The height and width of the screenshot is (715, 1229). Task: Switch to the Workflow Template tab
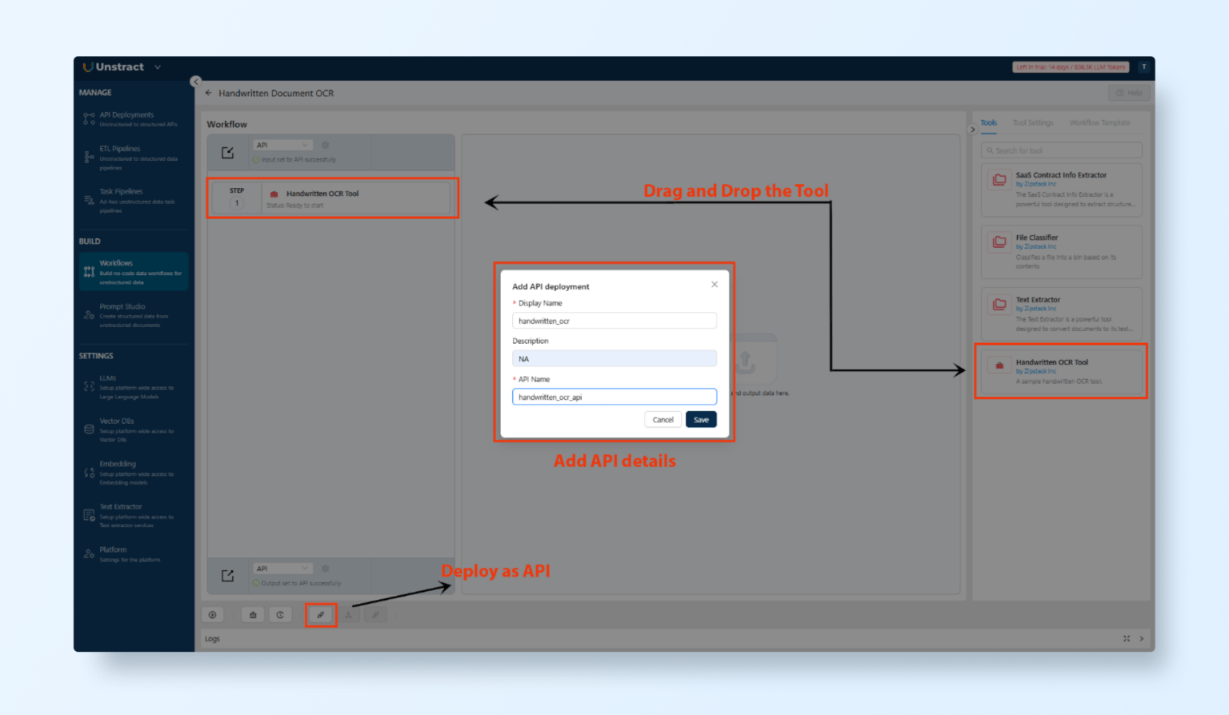point(1099,122)
